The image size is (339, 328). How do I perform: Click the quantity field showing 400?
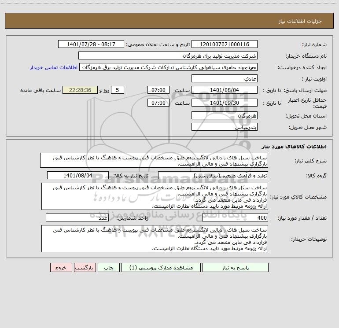pyautogui.click(x=235, y=218)
